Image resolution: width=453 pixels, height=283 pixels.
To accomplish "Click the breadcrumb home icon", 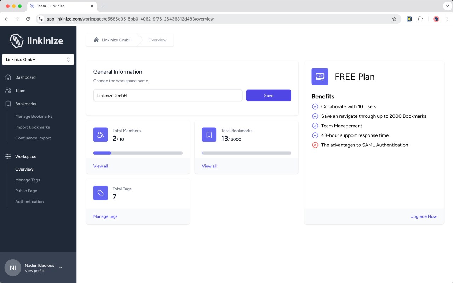I will 96,40.
